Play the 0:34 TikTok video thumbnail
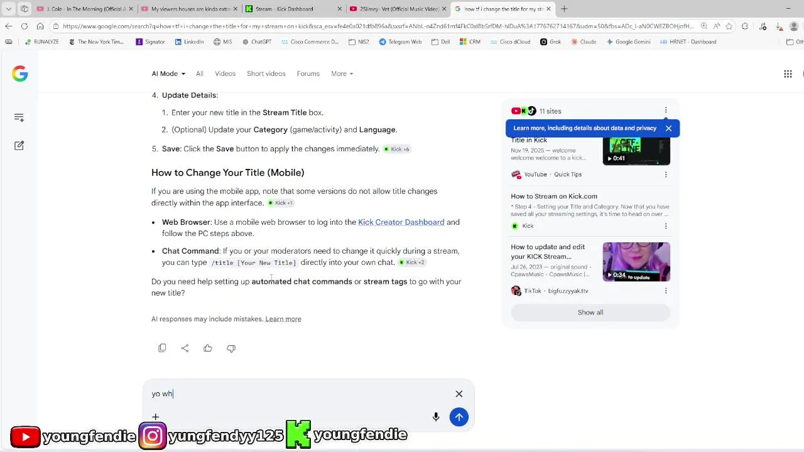This screenshot has width=804, height=452. (636, 262)
